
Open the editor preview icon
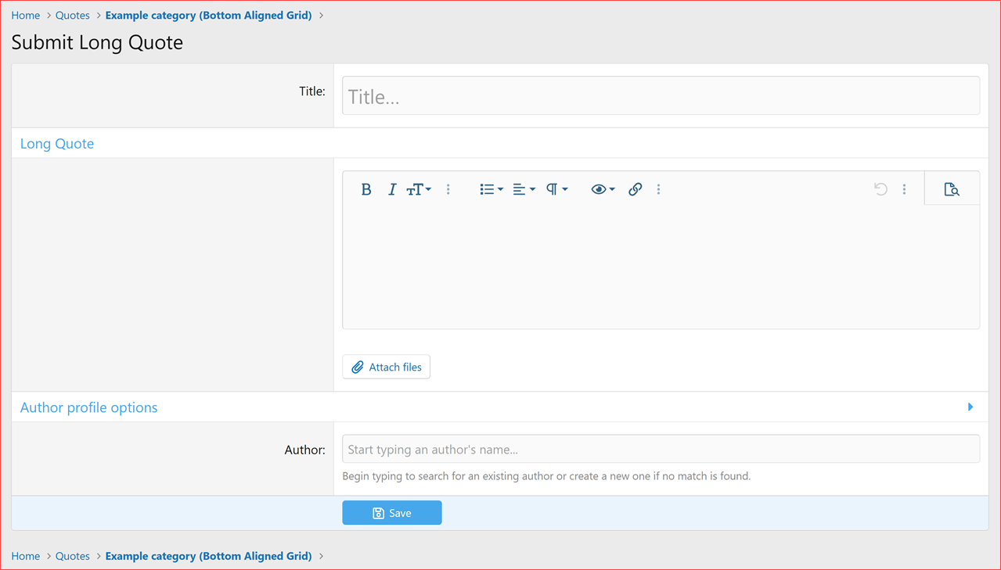tap(952, 188)
